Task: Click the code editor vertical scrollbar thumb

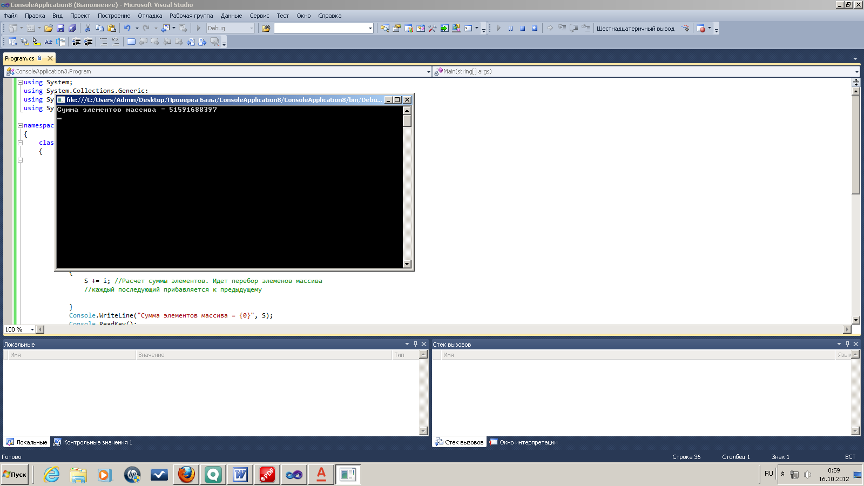Action: [855, 145]
